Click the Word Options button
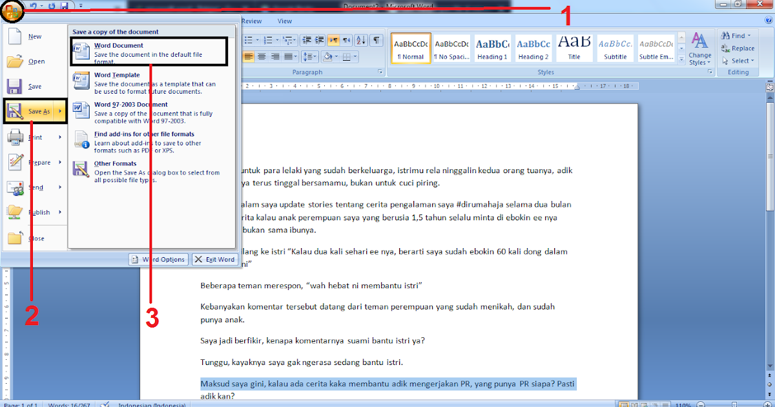The height and width of the screenshot is (407, 775). tap(158, 260)
